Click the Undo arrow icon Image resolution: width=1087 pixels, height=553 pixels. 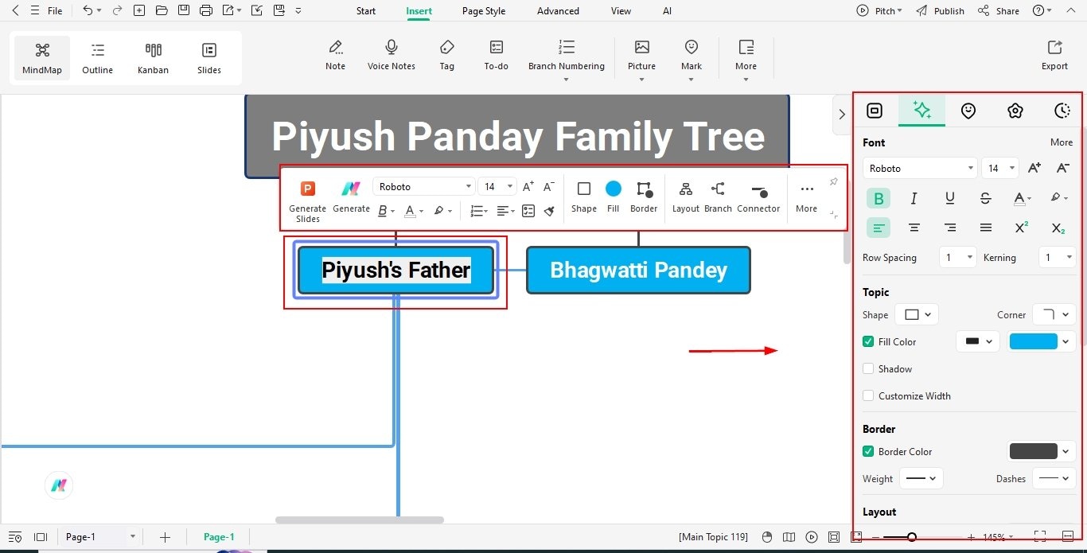click(x=88, y=10)
